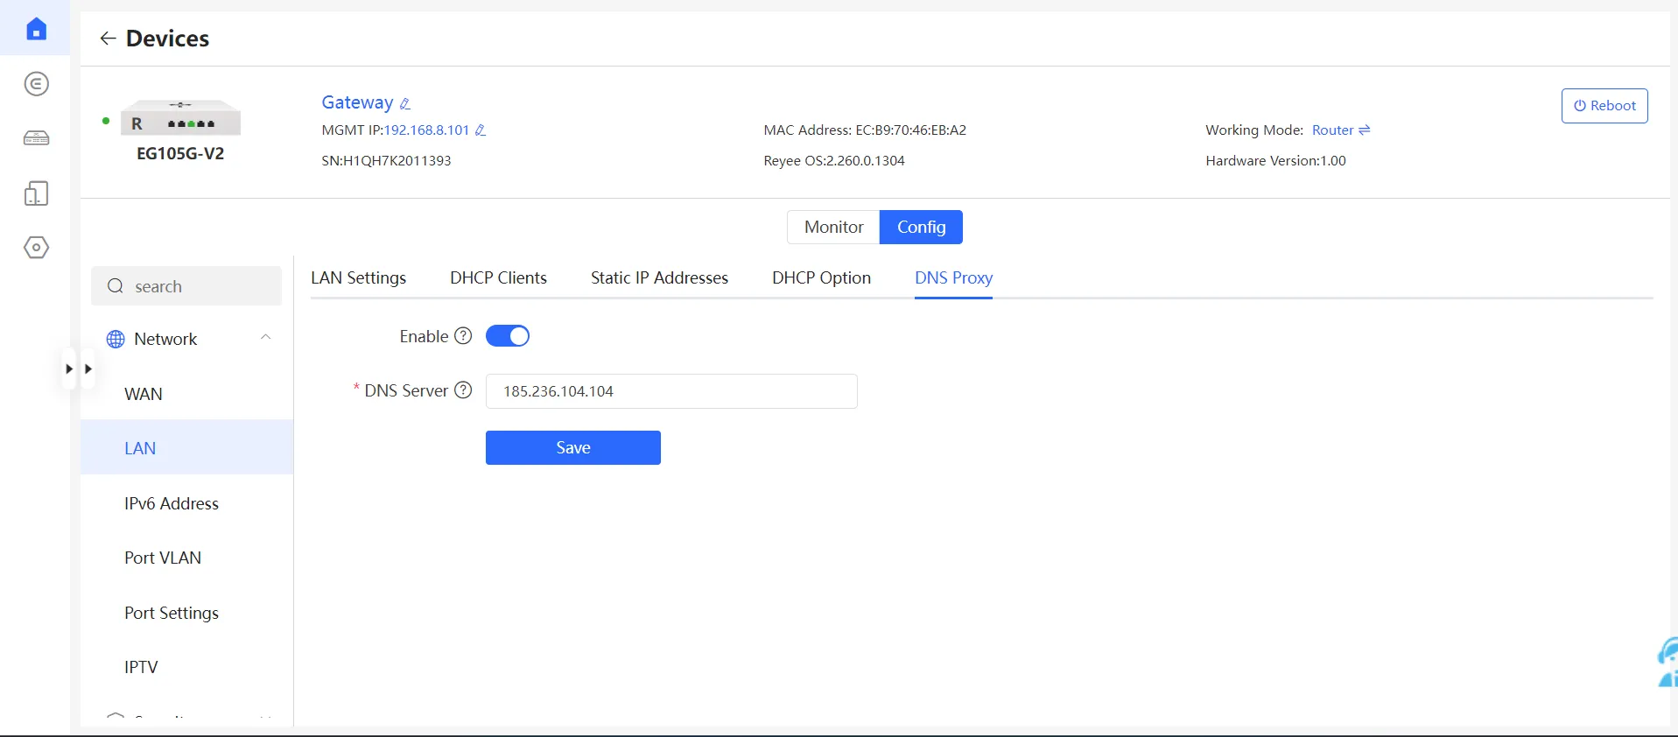Select LAN in the Network menu
Screen dimensions: 1678x737
pos(186,448)
